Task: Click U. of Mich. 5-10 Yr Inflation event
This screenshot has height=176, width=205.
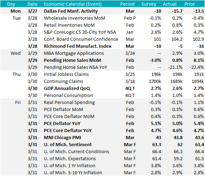Action: pos(73,173)
